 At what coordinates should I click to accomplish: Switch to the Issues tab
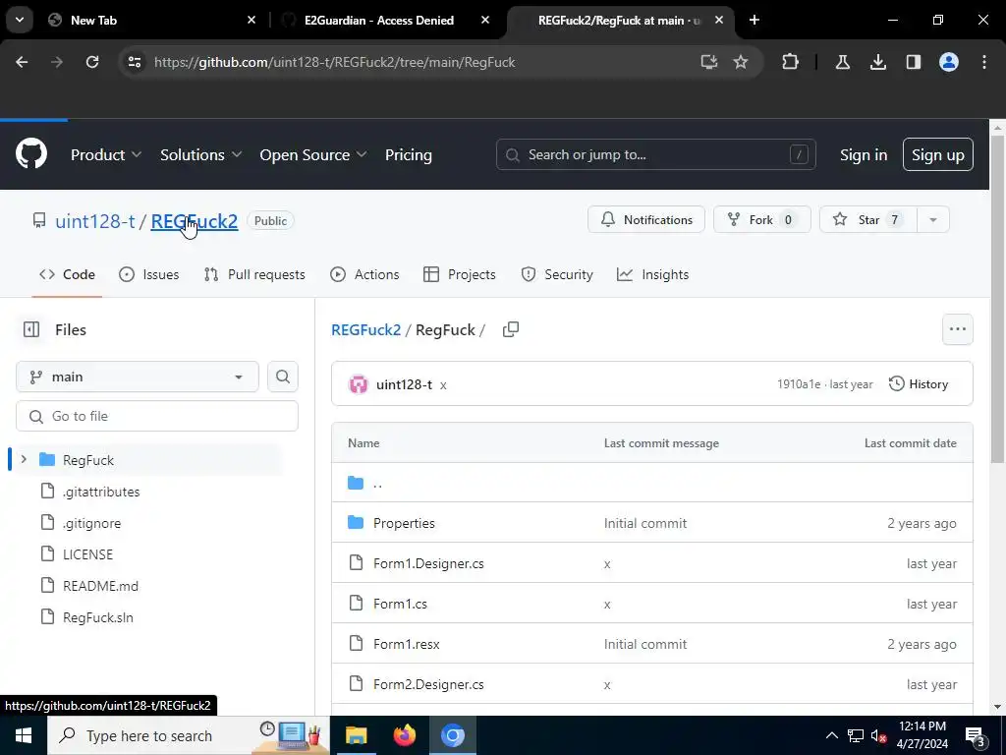point(149,275)
